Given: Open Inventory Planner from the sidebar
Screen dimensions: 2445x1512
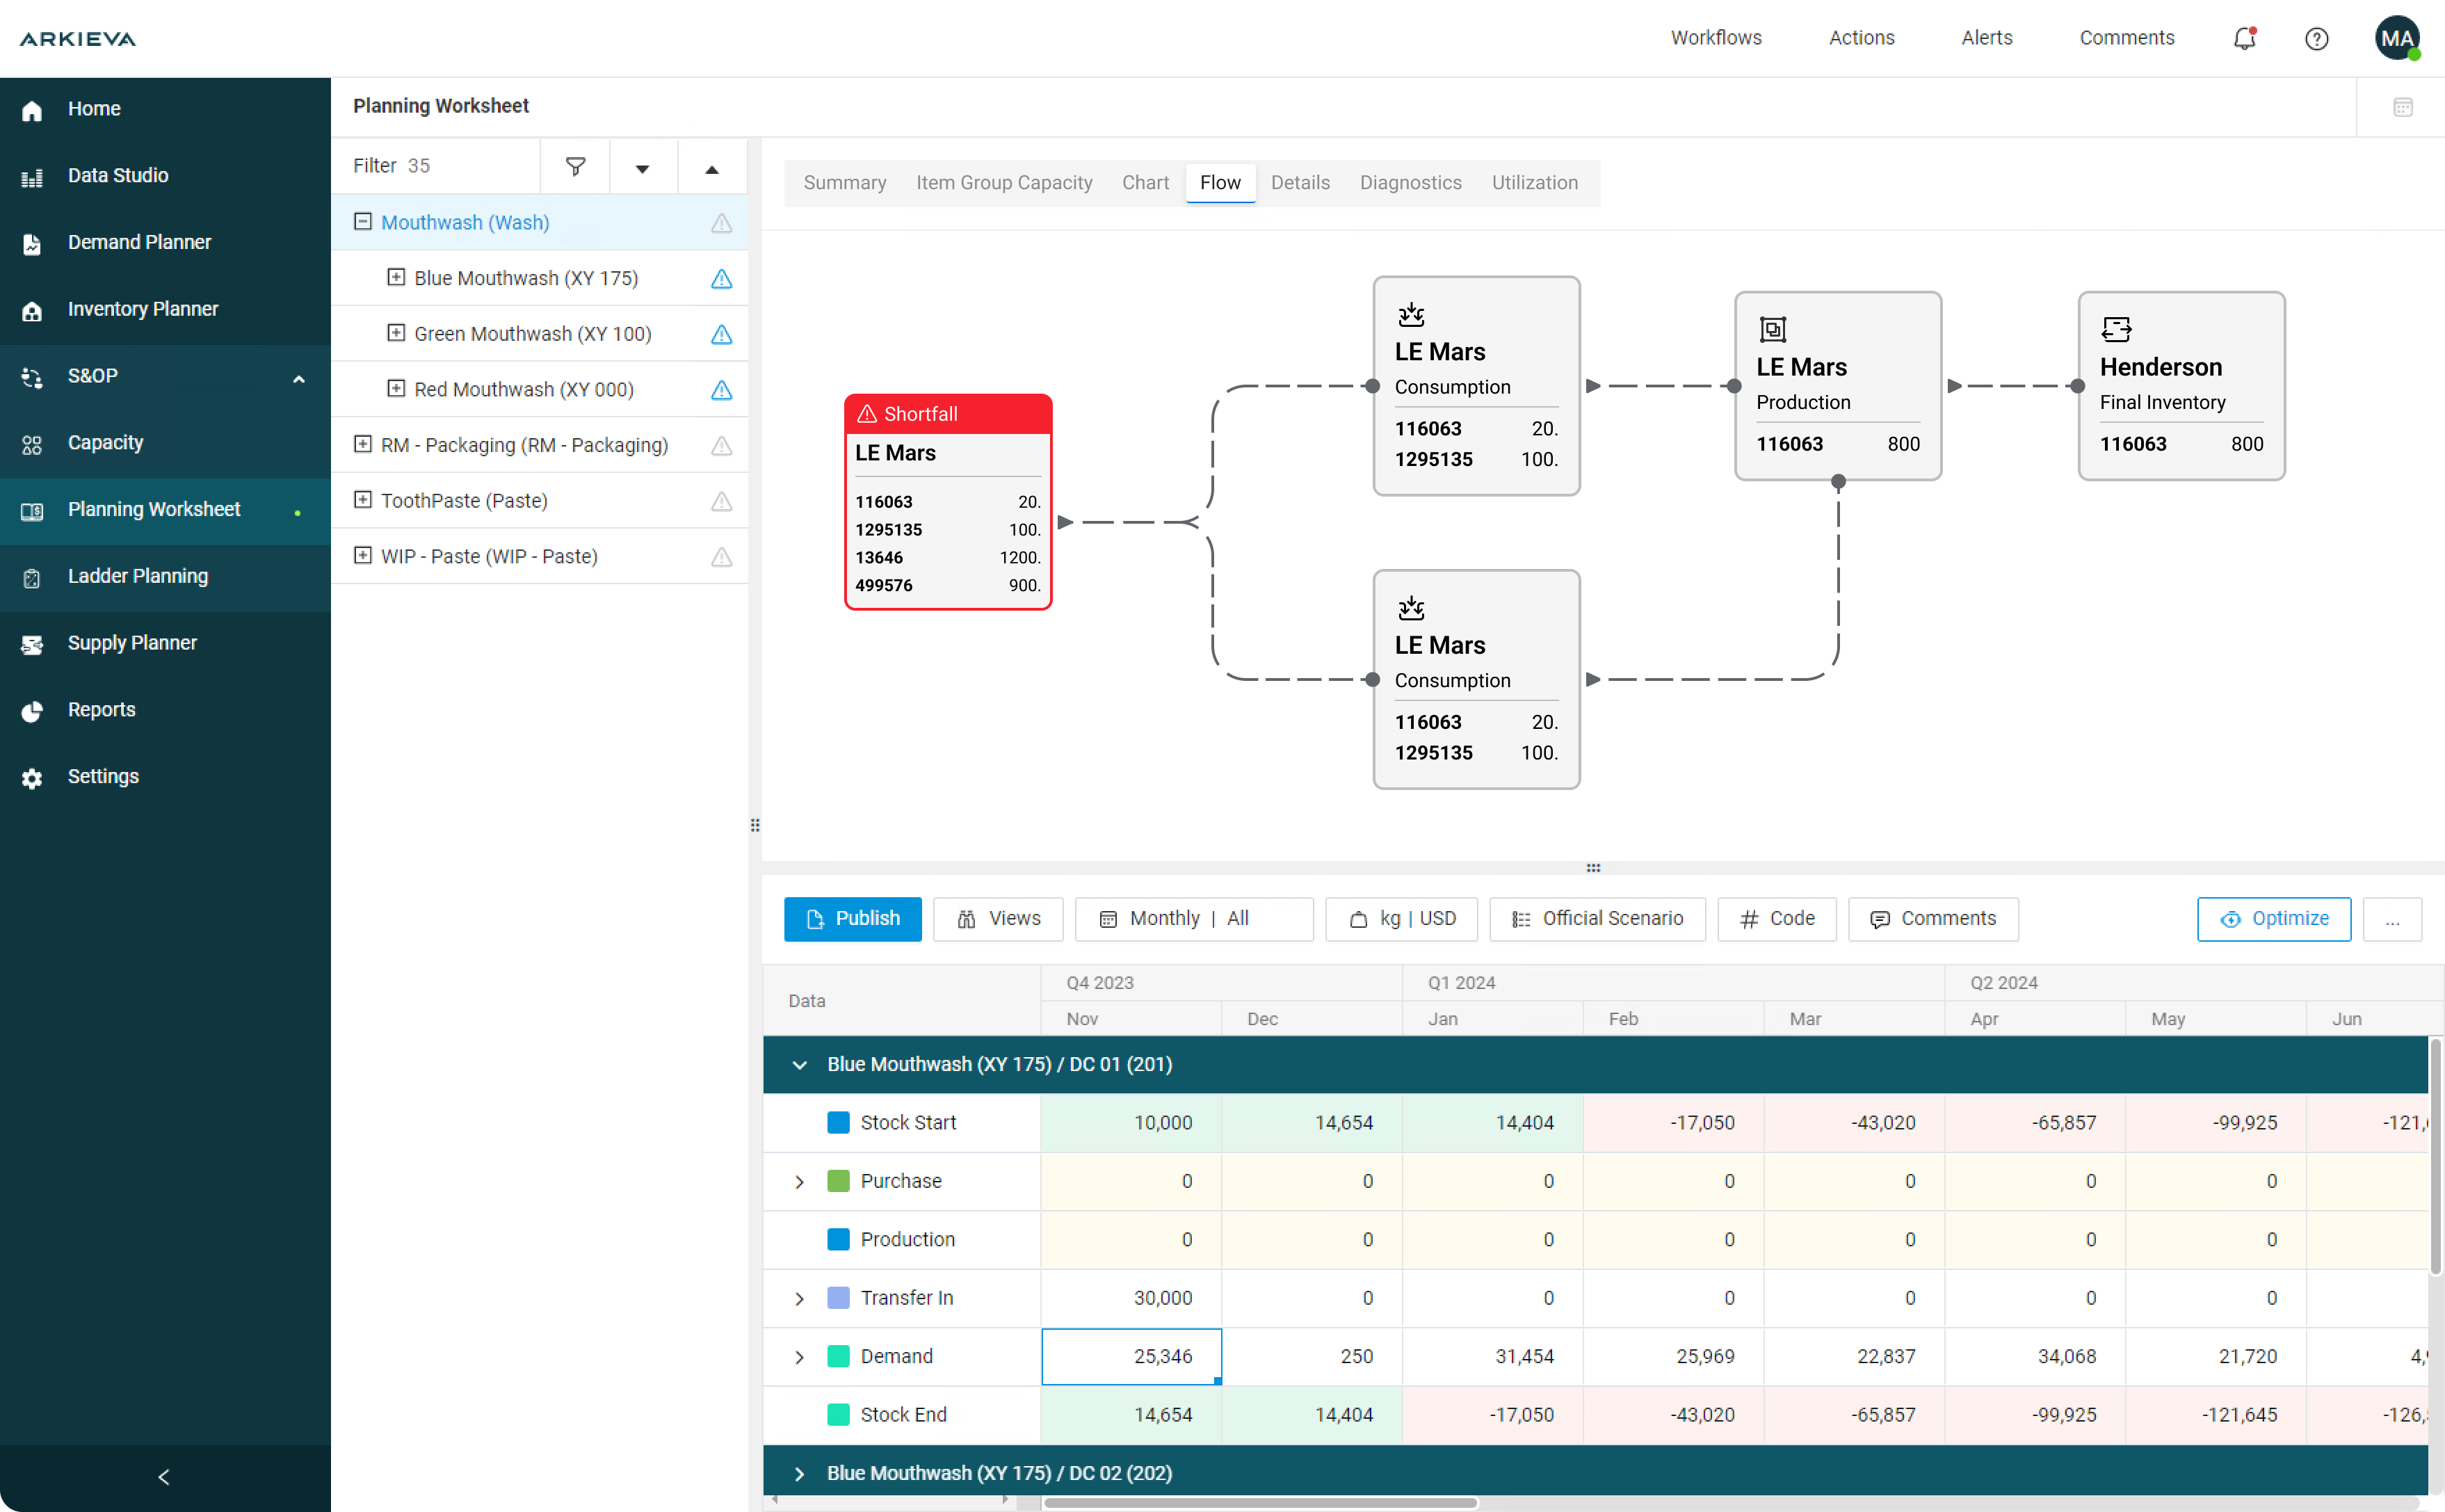Looking at the screenshot, I should [142, 309].
